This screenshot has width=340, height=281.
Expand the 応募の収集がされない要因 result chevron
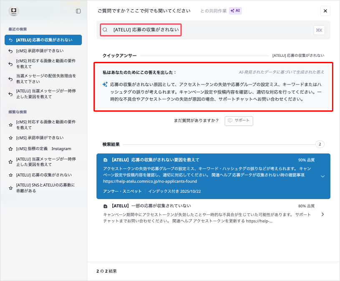pos(322,176)
